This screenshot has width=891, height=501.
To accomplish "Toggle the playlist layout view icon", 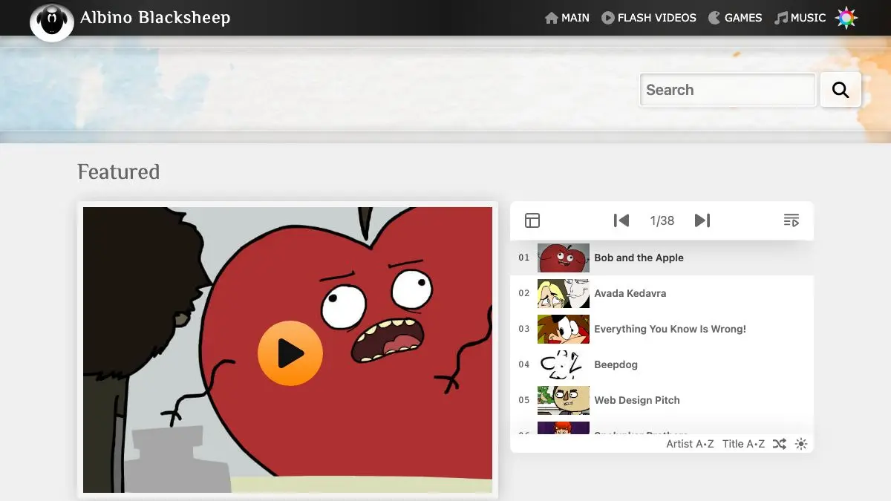I will 532,220.
